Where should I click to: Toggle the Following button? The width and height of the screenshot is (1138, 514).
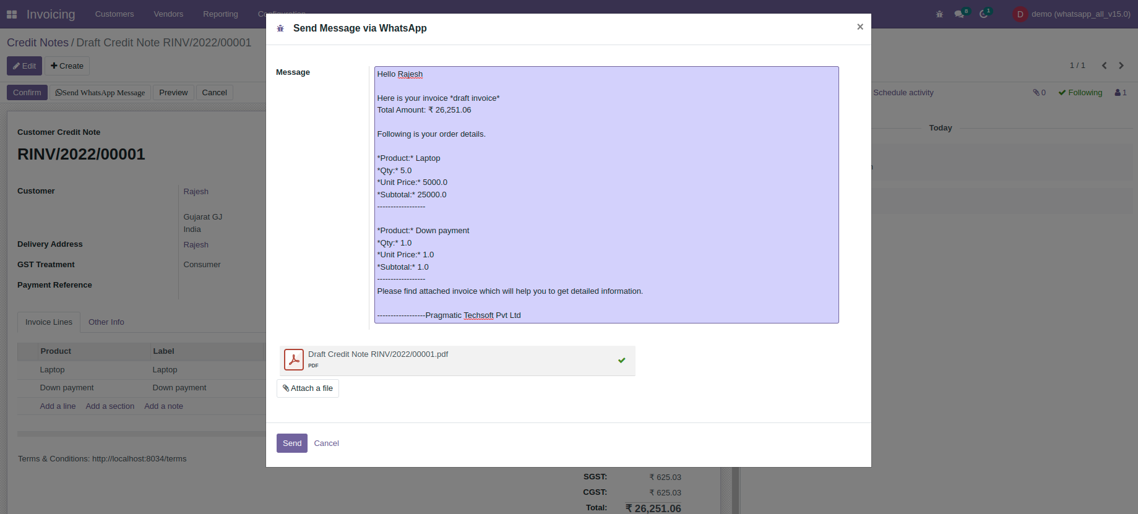(x=1080, y=93)
